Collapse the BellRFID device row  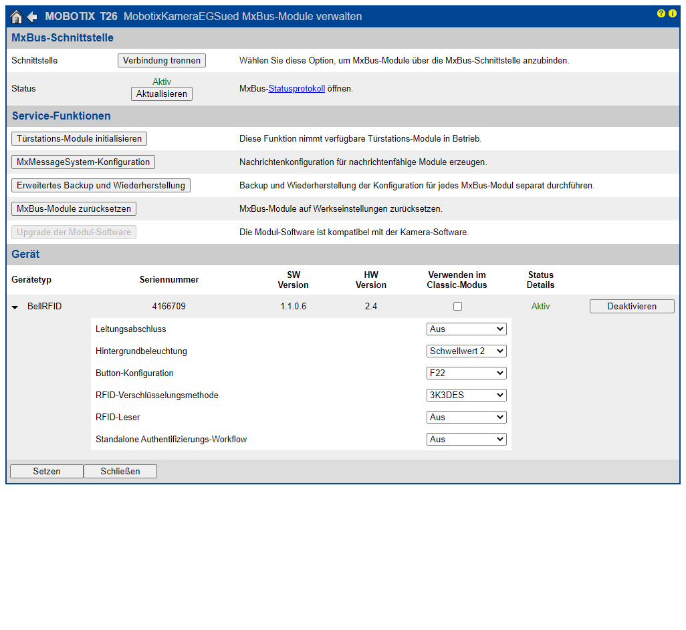tap(15, 307)
